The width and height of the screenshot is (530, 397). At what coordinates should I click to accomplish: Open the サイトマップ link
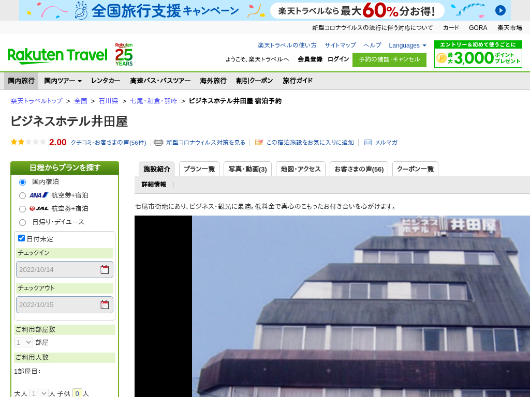coord(340,45)
